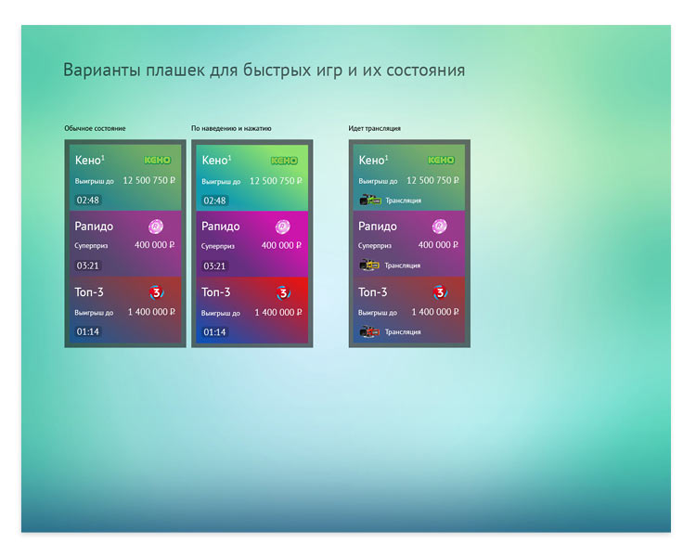Click the 12 500 750 ₽ prize in the hover-state Кено tile
Viewport: 696px width, 557px height.
click(x=276, y=180)
